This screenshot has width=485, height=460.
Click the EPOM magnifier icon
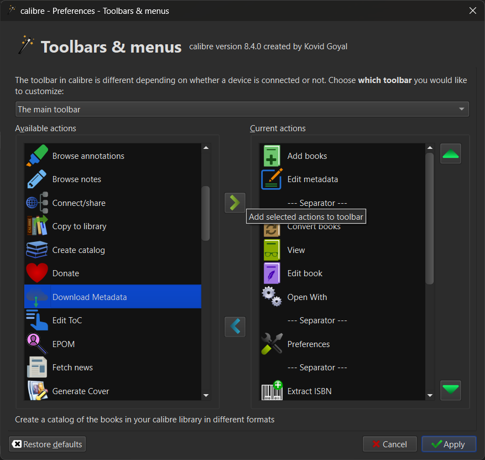pos(37,344)
